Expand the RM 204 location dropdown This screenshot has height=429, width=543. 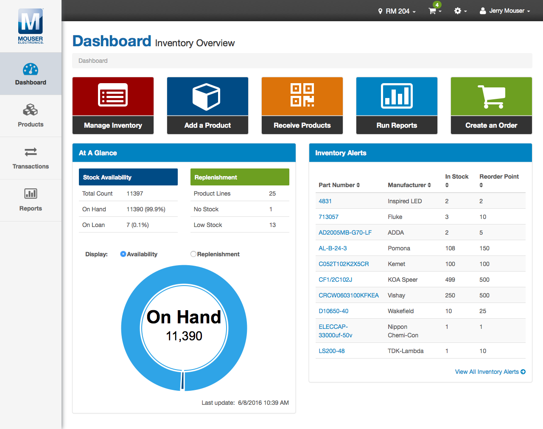[396, 11]
